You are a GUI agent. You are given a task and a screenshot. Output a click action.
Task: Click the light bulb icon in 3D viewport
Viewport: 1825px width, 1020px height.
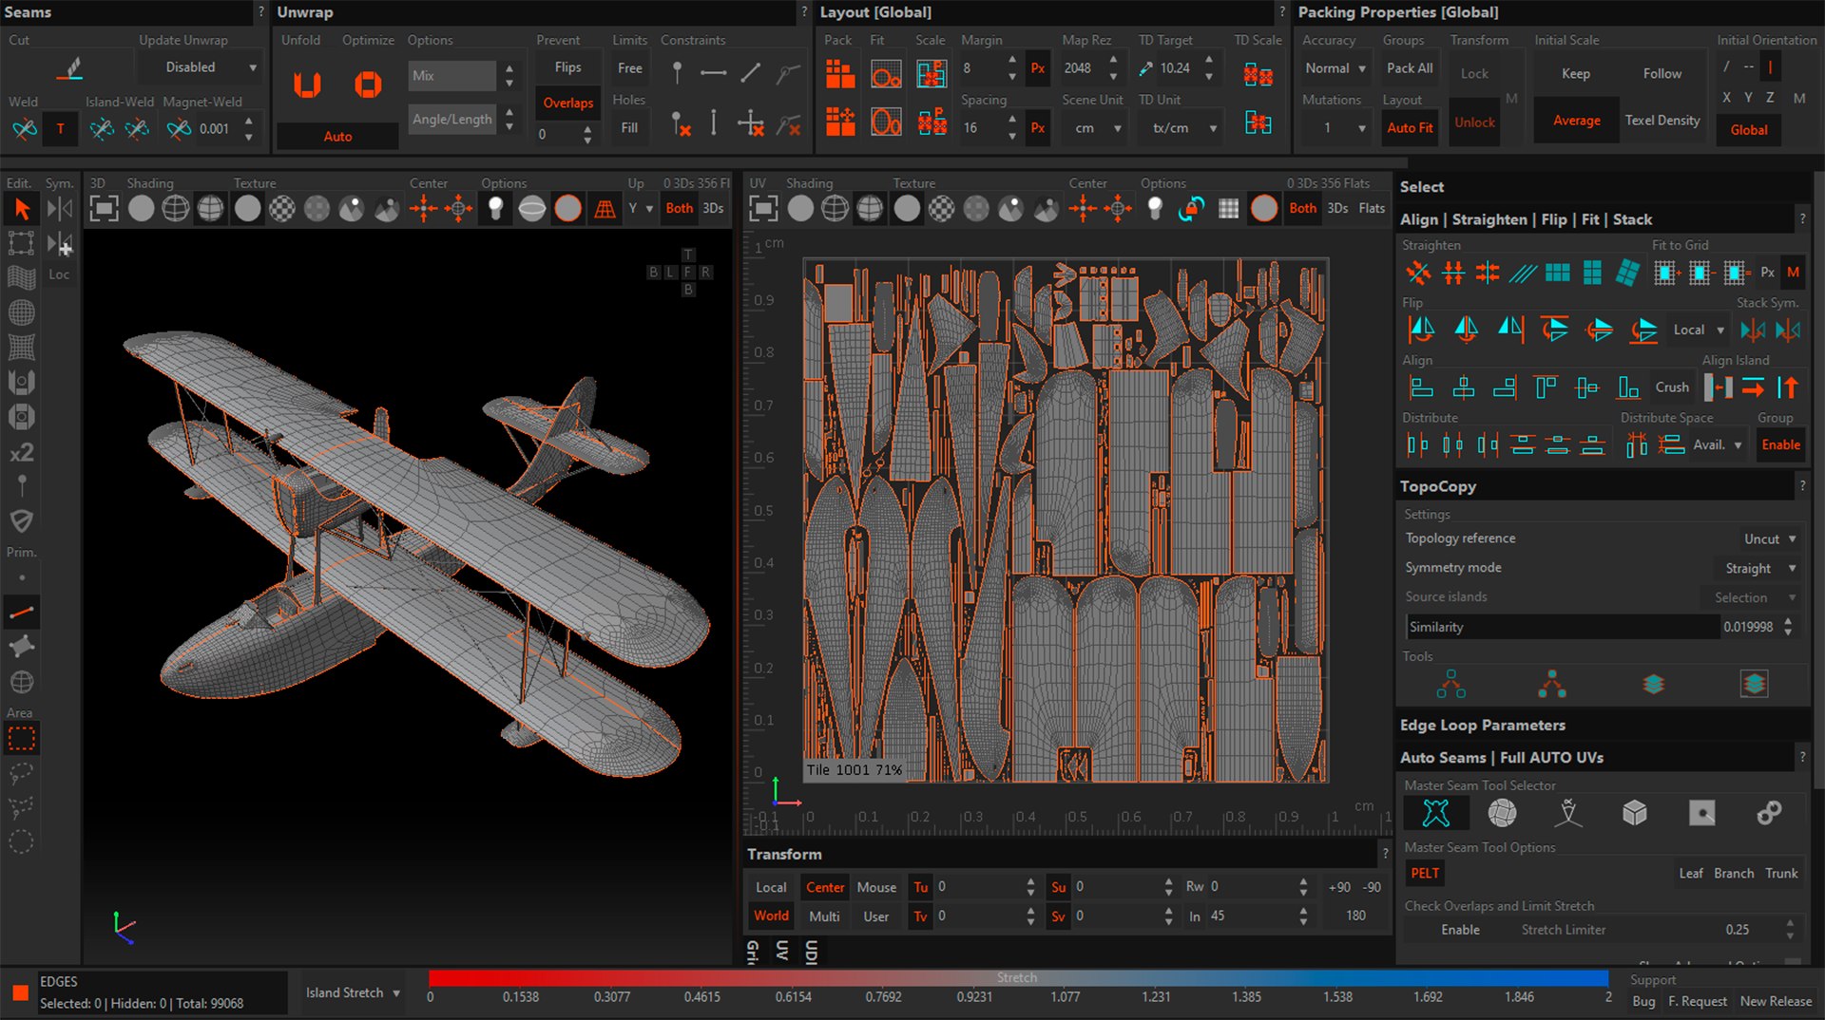tap(495, 208)
